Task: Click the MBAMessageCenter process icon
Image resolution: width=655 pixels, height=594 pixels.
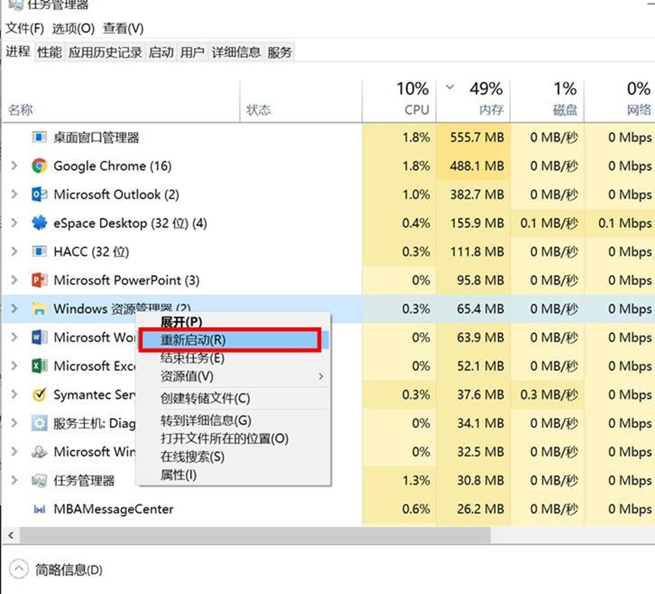Action: [x=39, y=510]
